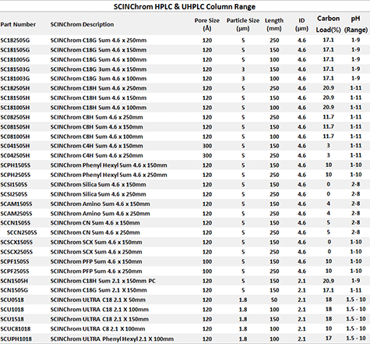370x344 pixels.
Task: Click description 'SCINChrom SCX 5um 4.6 x 250mm'
Action: point(97,252)
